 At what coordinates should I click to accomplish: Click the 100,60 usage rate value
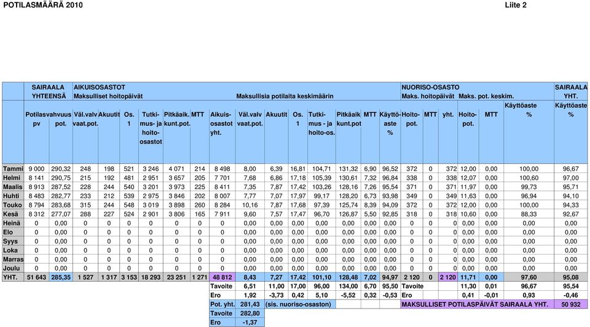pos(529,178)
